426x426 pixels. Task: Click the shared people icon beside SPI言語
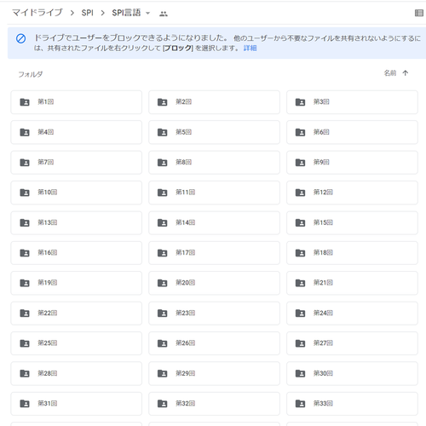[164, 14]
